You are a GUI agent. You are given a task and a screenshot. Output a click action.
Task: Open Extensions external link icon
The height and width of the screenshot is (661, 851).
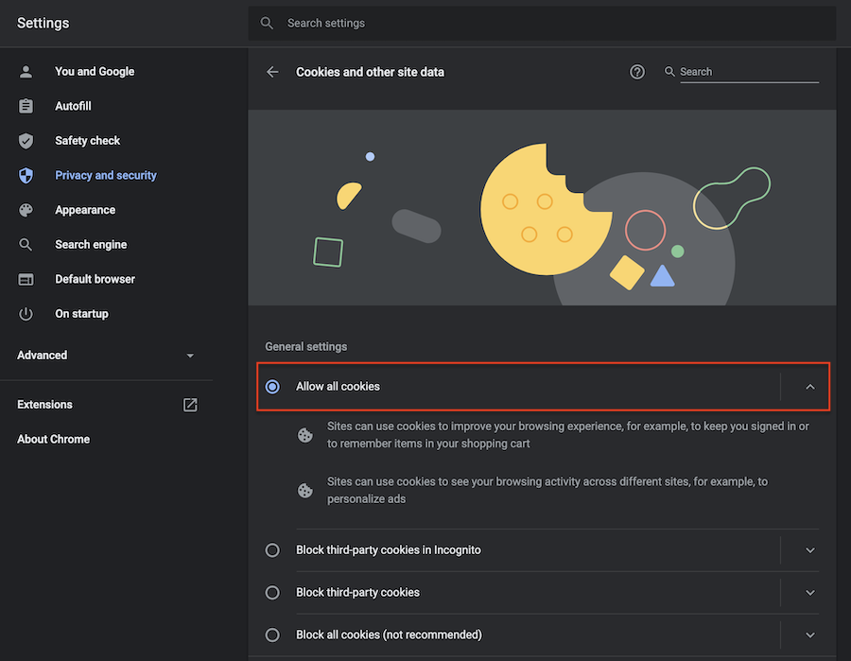coord(190,405)
